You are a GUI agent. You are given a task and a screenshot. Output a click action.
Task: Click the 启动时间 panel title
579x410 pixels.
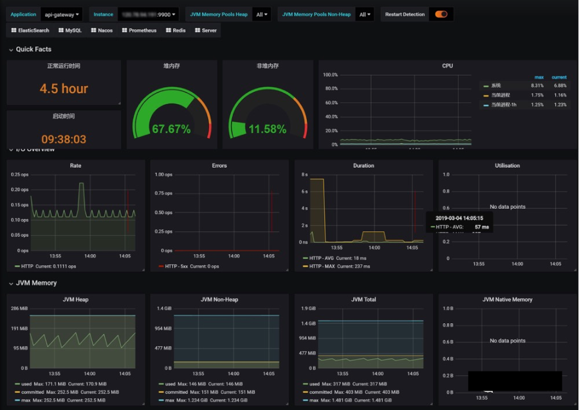[x=64, y=116]
